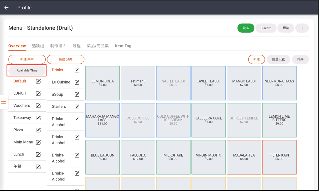319x191 pixels.
Task: Select the Main Menu entry
Action: pyautogui.click(x=23, y=142)
